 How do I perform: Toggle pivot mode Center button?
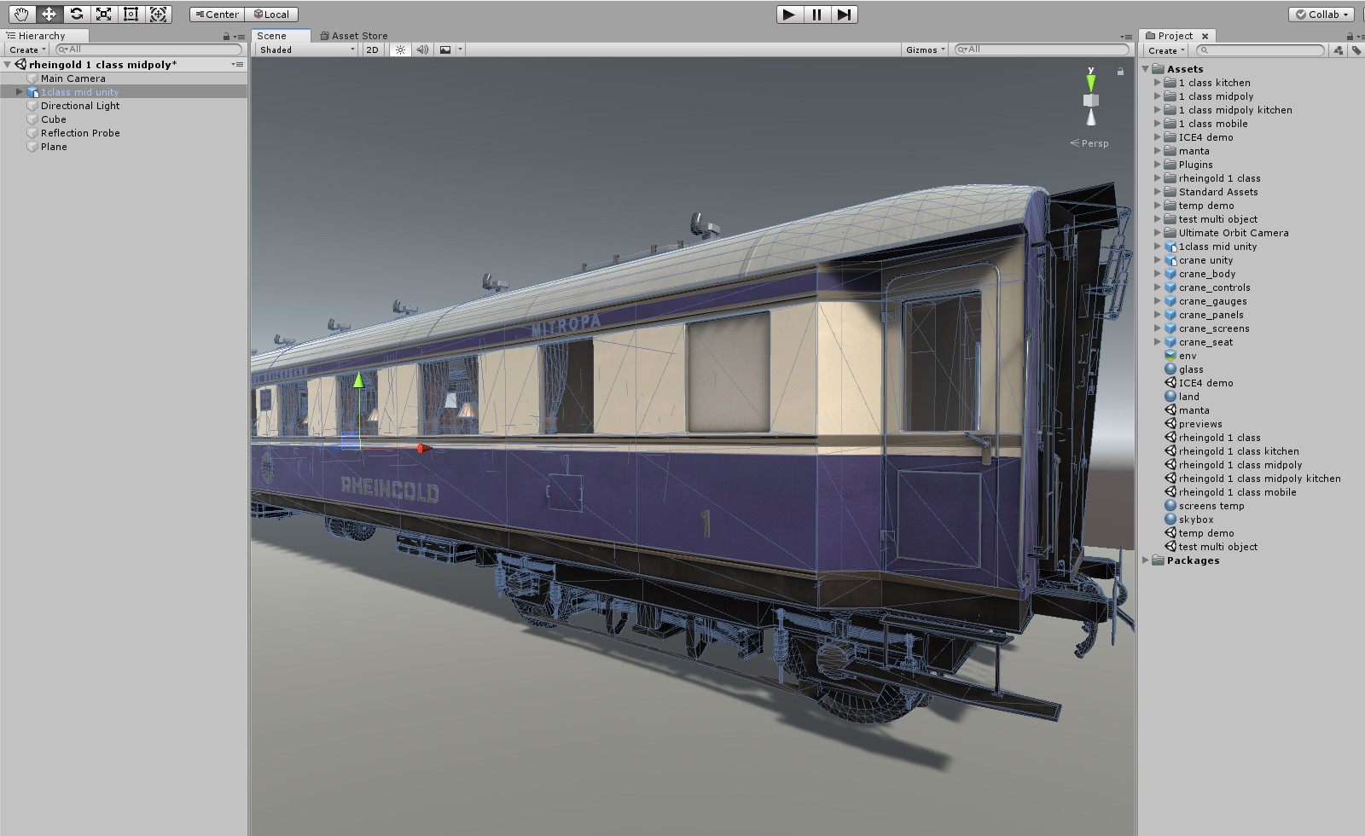pyautogui.click(x=217, y=15)
